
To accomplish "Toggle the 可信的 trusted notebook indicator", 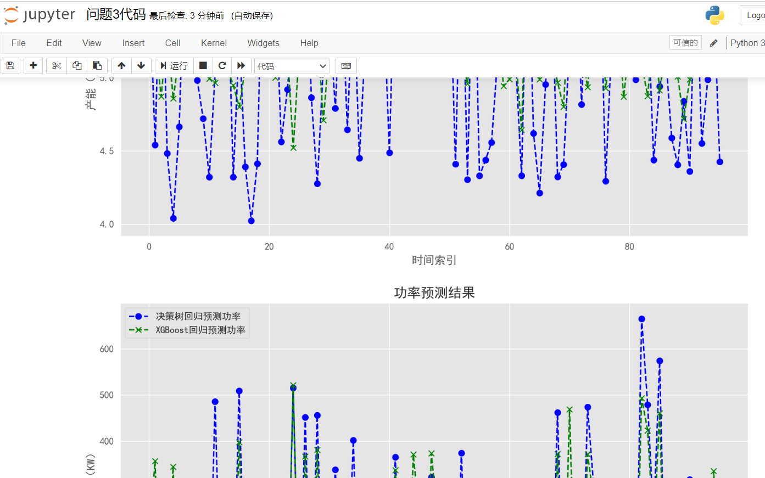I will (685, 43).
